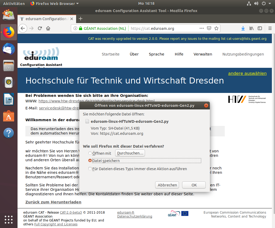This screenshot has width=275, height=228.
Task: Open the eduroam Datenschutzerklärung link
Action: (135, 214)
